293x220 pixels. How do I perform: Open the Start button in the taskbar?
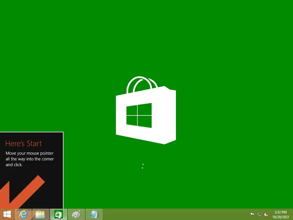coord(7,214)
